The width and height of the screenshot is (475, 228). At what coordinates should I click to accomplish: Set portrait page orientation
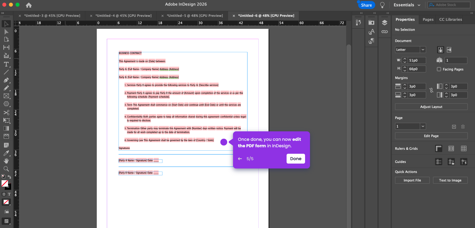pyautogui.click(x=441, y=50)
